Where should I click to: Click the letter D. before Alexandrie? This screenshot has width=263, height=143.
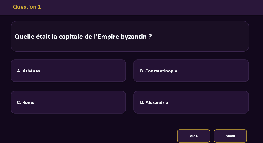click(x=142, y=103)
